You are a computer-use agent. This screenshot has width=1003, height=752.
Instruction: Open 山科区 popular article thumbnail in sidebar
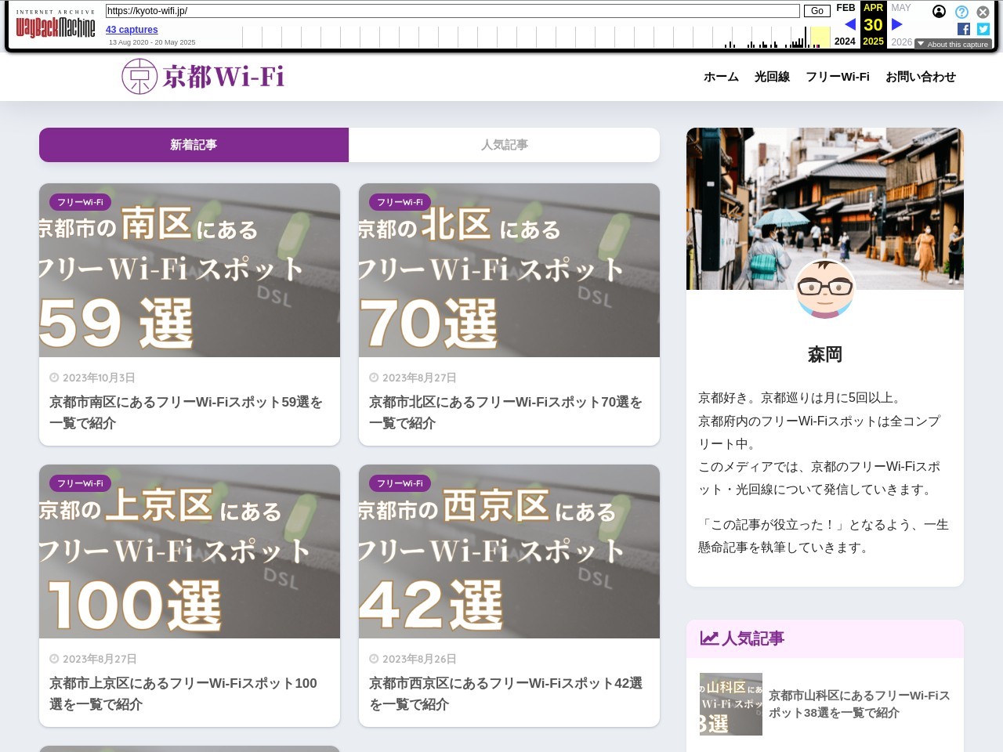731,704
